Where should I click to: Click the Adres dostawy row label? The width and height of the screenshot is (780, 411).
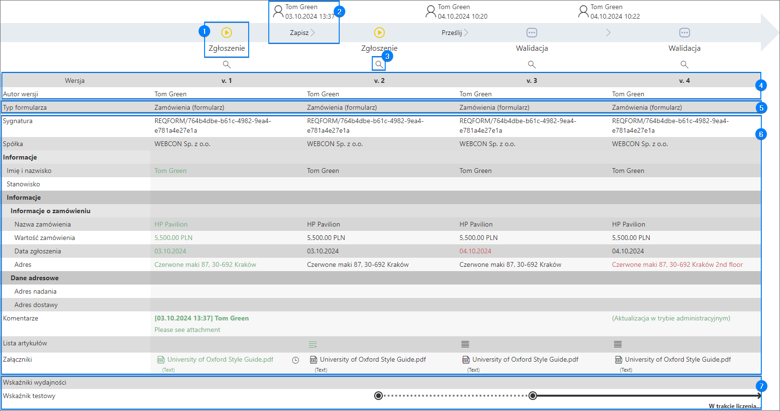pyautogui.click(x=36, y=305)
